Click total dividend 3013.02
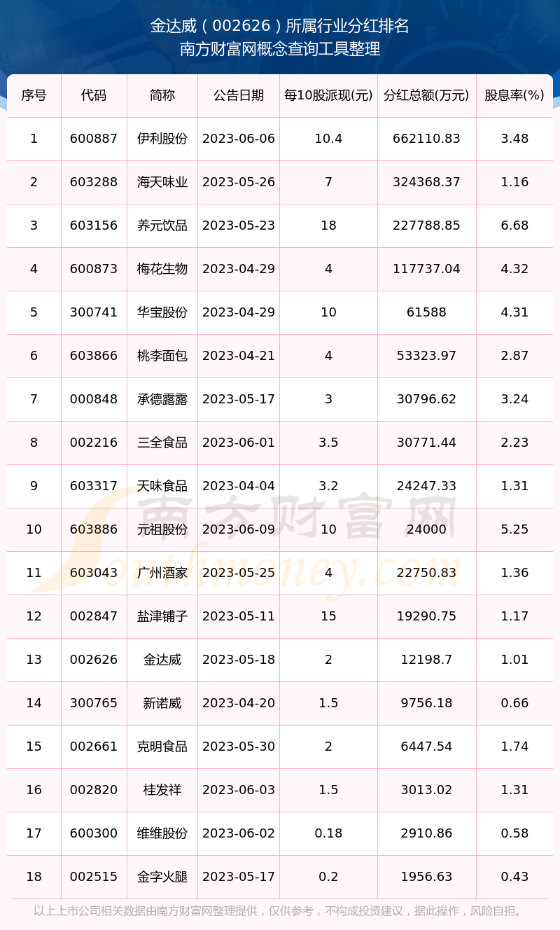 pyautogui.click(x=427, y=790)
